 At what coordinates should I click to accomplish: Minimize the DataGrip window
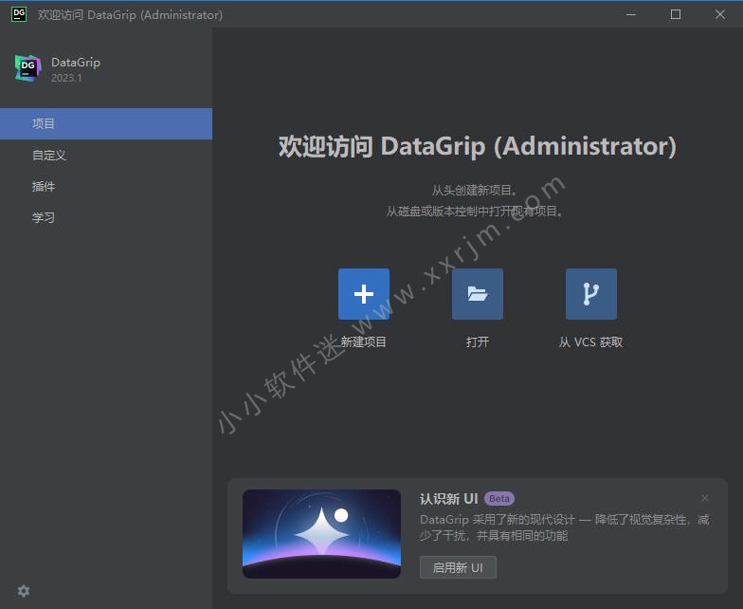(631, 14)
